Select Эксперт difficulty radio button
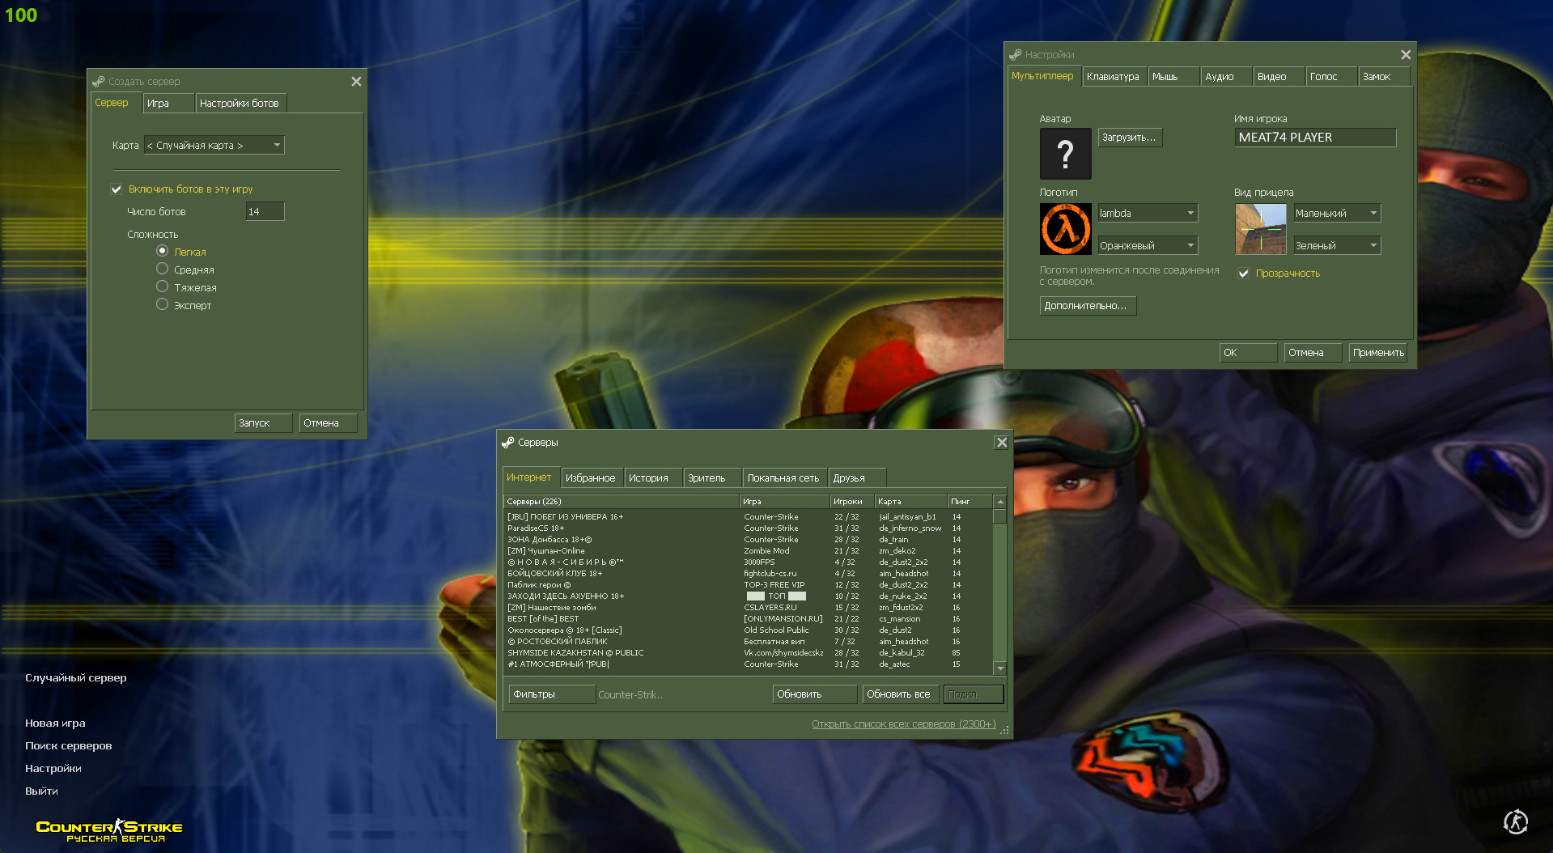The height and width of the screenshot is (853, 1553). (162, 304)
